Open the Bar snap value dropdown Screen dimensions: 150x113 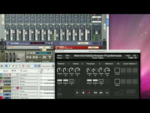point(32,66)
